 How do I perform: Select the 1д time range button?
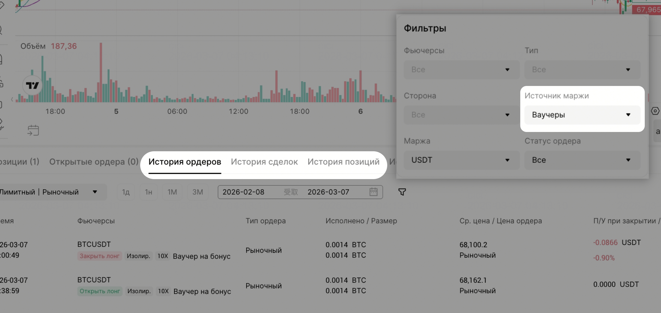pos(126,192)
